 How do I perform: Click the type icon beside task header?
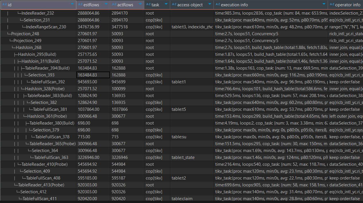point(148,5)
